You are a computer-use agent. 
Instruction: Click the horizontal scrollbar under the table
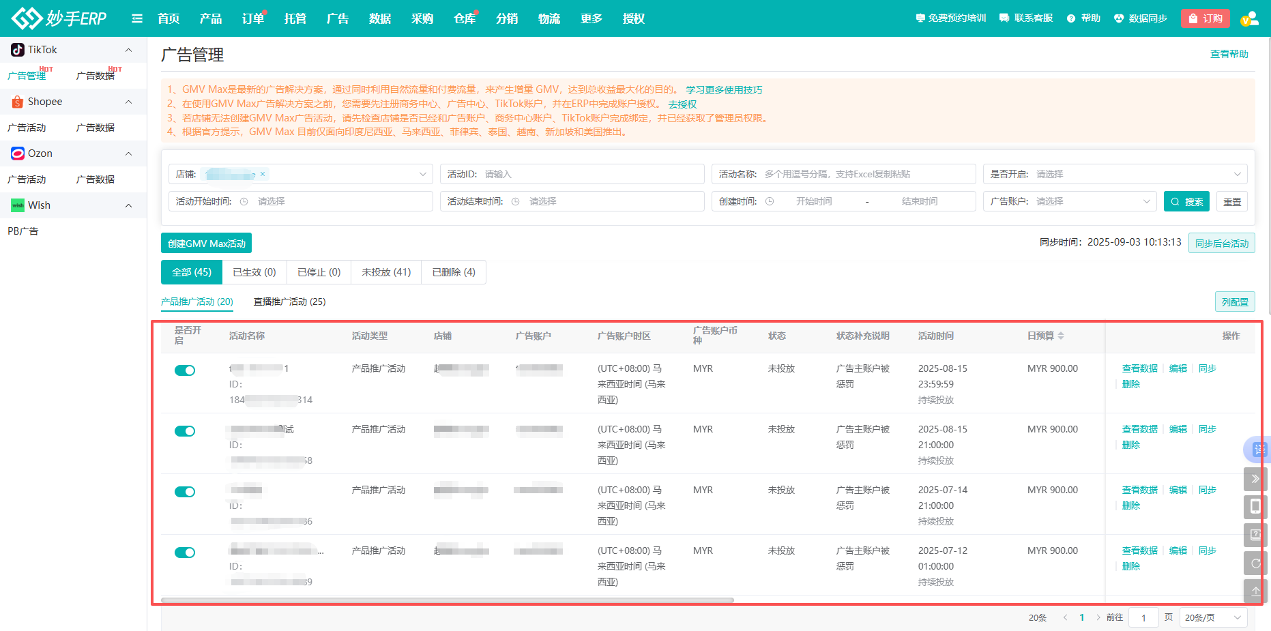click(448, 600)
